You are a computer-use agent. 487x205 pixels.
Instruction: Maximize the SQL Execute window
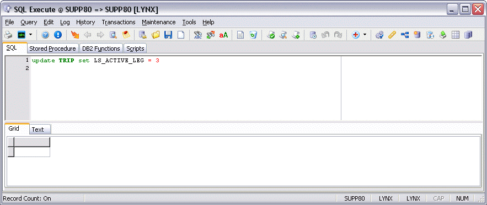point(465,9)
